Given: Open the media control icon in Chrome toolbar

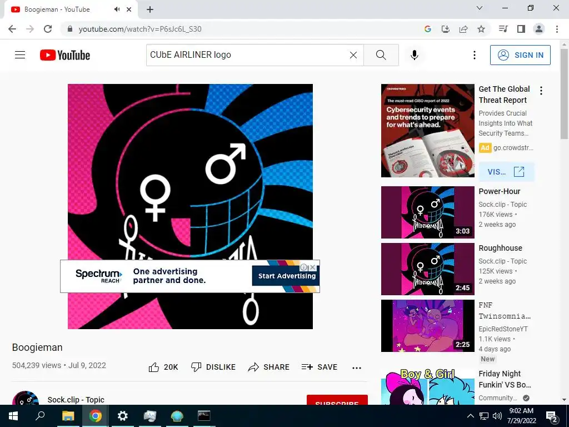Looking at the screenshot, I should pos(503,29).
